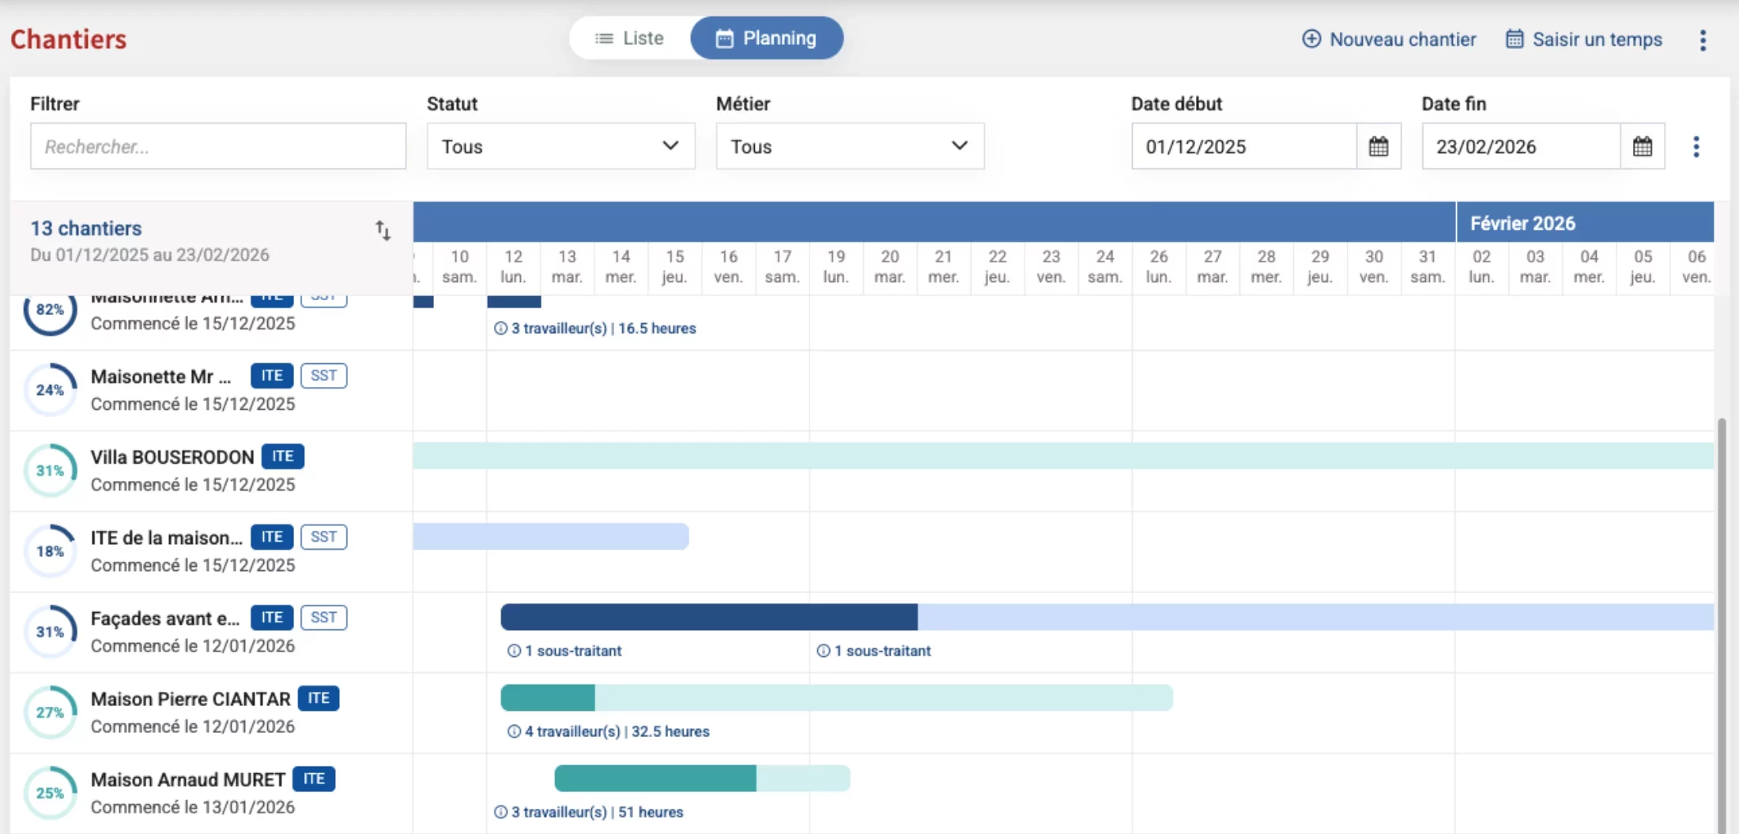This screenshot has width=1739, height=834.
Task: Click the SST badge on Façades avant
Action: pyautogui.click(x=323, y=618)
